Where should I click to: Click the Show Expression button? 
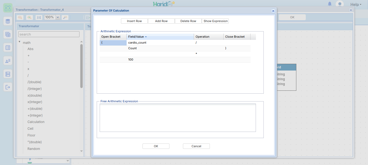point(215,21)
